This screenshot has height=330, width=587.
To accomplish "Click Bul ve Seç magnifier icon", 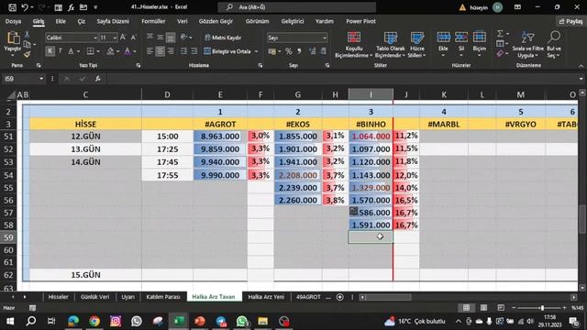I will coord(554,37).
